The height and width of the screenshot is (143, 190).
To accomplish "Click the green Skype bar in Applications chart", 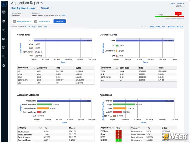I will pos(124,105).
